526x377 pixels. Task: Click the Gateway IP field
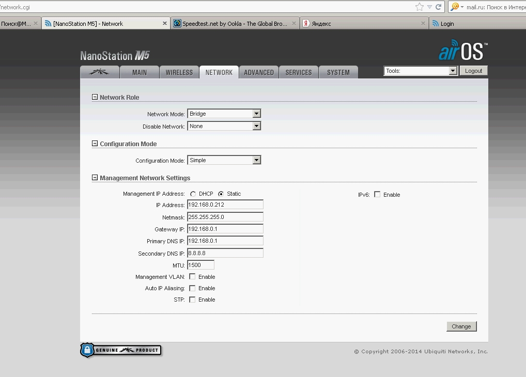coord(225,229)
